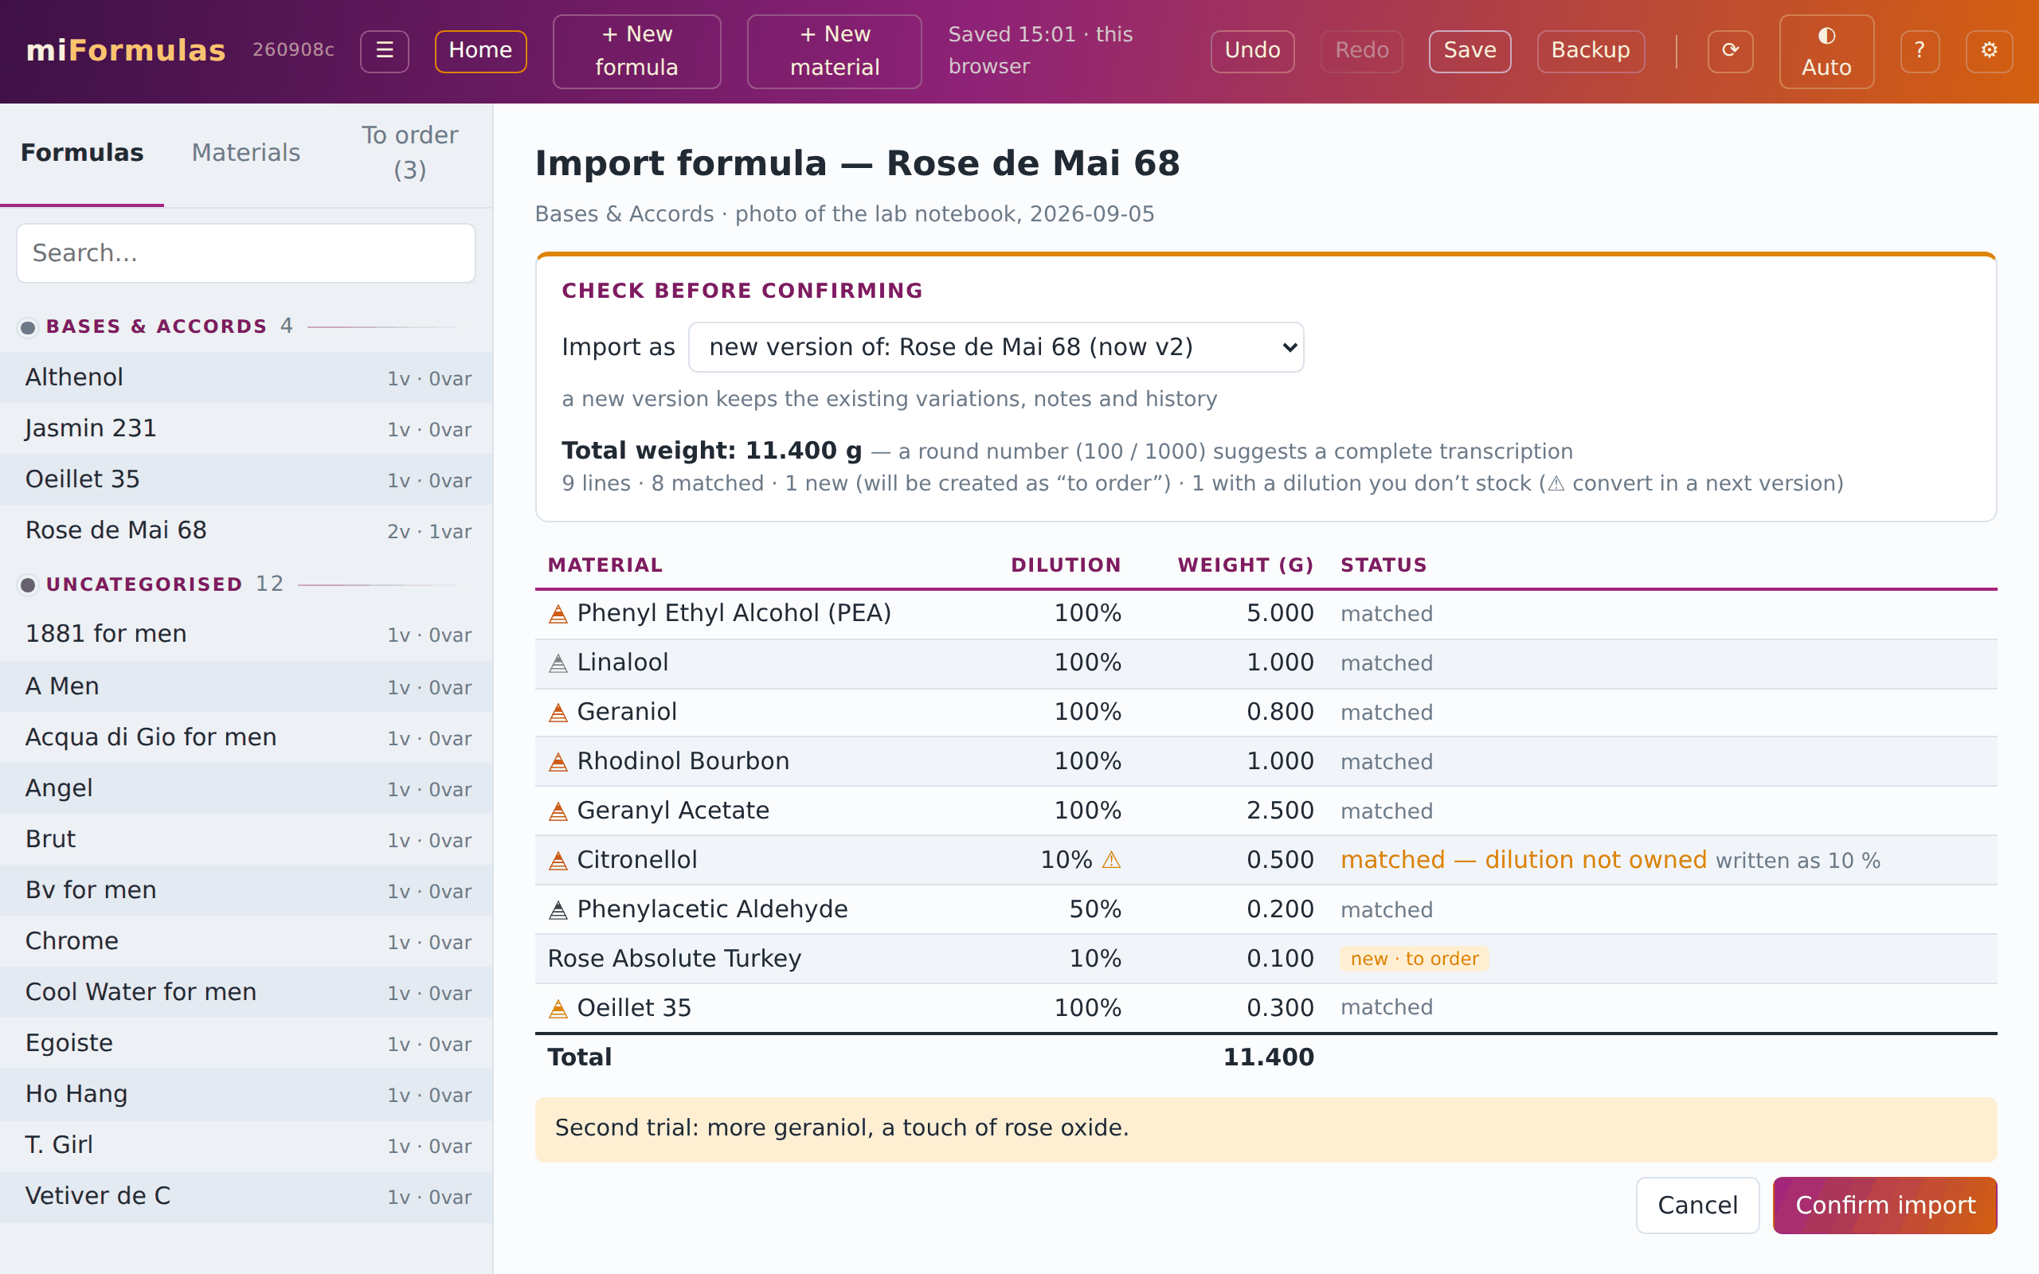Open Cool Water for men formula

point(246,993)
